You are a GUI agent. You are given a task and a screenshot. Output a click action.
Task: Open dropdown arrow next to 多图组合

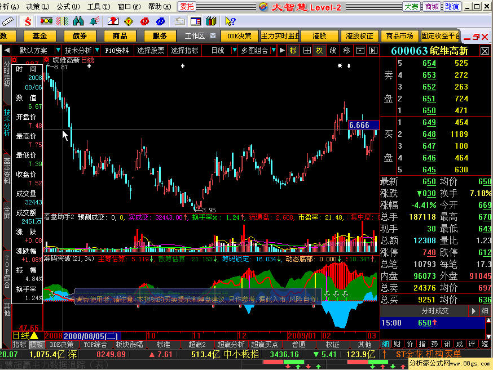pyautogui.click(x=274, y=50)
